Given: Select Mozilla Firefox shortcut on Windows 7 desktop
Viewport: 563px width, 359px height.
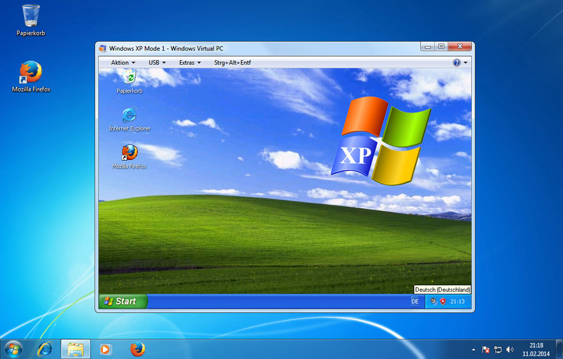Looking at the screenshot, I should 31,72.
